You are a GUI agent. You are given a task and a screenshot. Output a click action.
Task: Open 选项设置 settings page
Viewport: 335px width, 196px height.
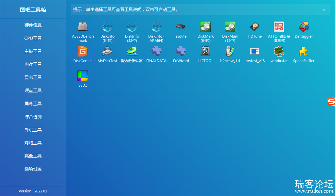pos(33,169)
